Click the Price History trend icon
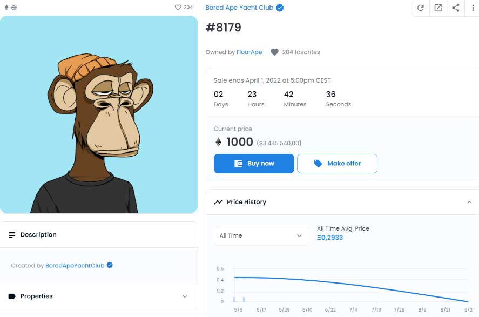The image size is (479, 317). pos(218,202)
